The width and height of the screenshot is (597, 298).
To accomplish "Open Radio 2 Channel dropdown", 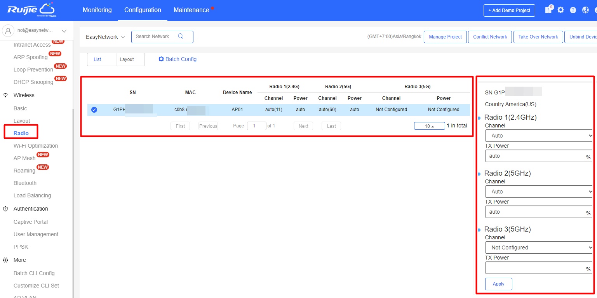I will tap(539, 192).
